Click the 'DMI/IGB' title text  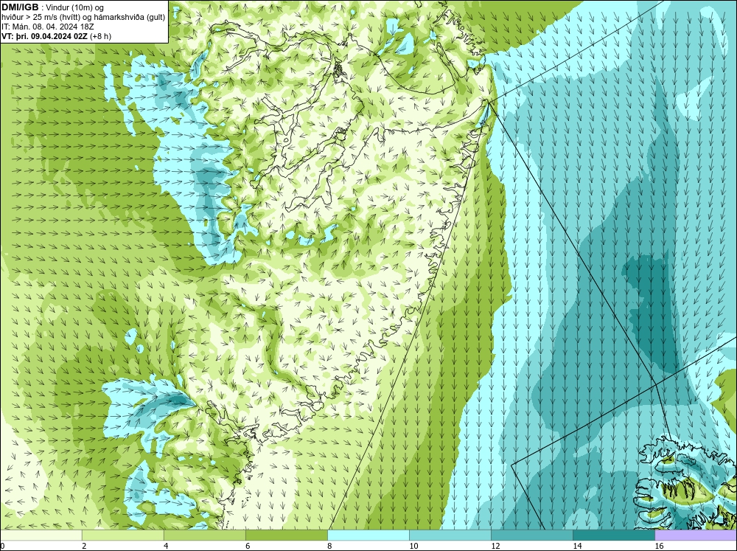click(x=20, y=7)
